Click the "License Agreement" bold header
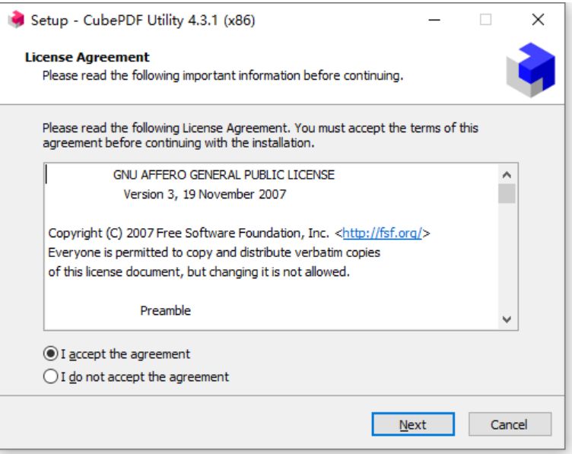 (x=87, y=57)
